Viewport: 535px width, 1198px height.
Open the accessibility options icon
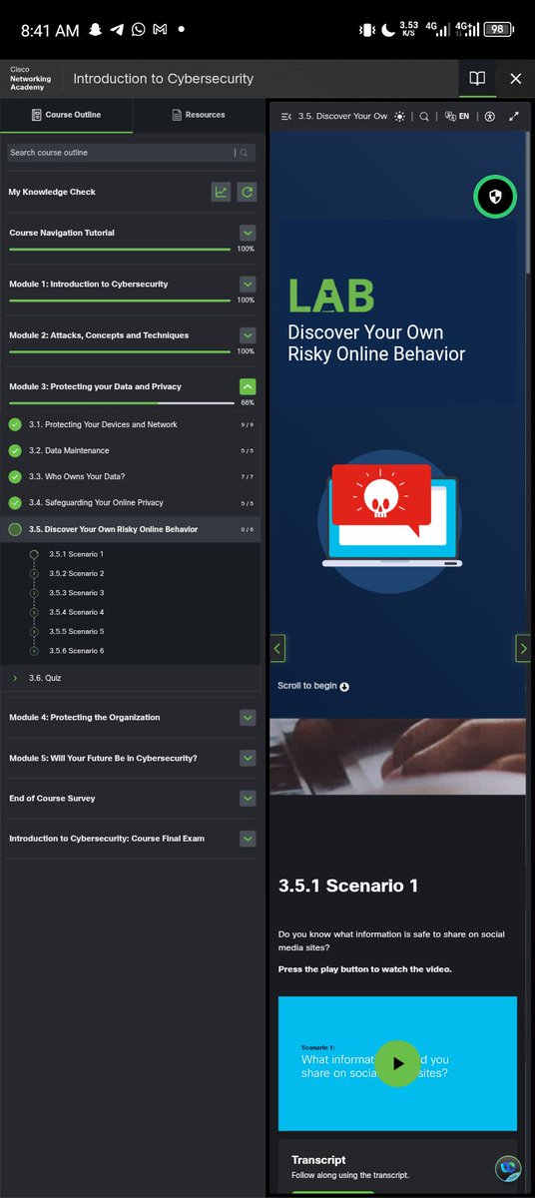[489, 116]
